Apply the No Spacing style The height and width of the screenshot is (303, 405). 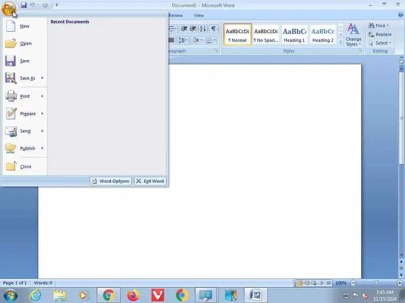266,34
